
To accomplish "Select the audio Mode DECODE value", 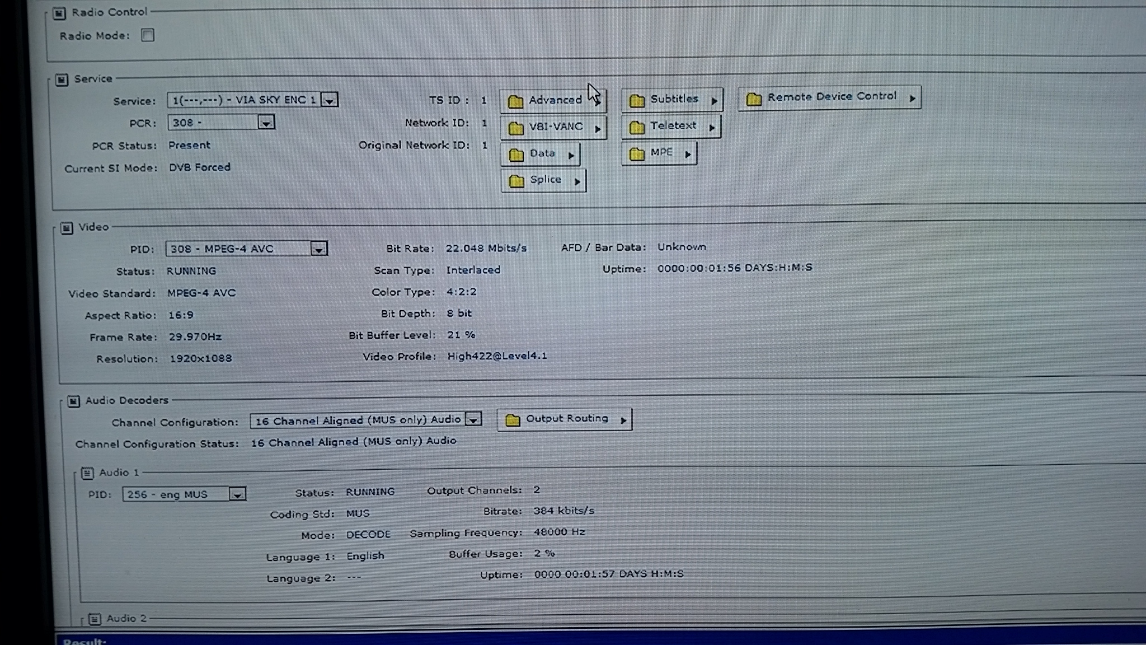I will click(x=368, y=535).
